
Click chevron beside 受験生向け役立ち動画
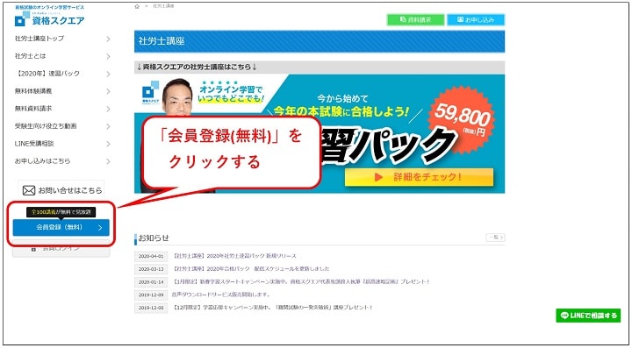[x=108, y=127]
